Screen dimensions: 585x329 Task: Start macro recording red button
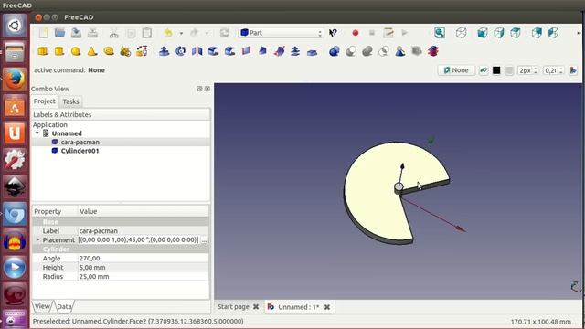[356, 33]
